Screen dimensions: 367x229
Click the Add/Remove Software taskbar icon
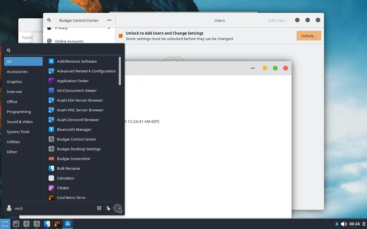(68, 224)
